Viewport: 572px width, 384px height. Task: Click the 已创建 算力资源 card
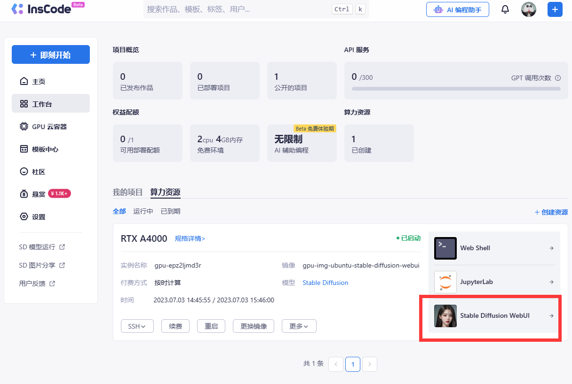(x=379, y=143)
